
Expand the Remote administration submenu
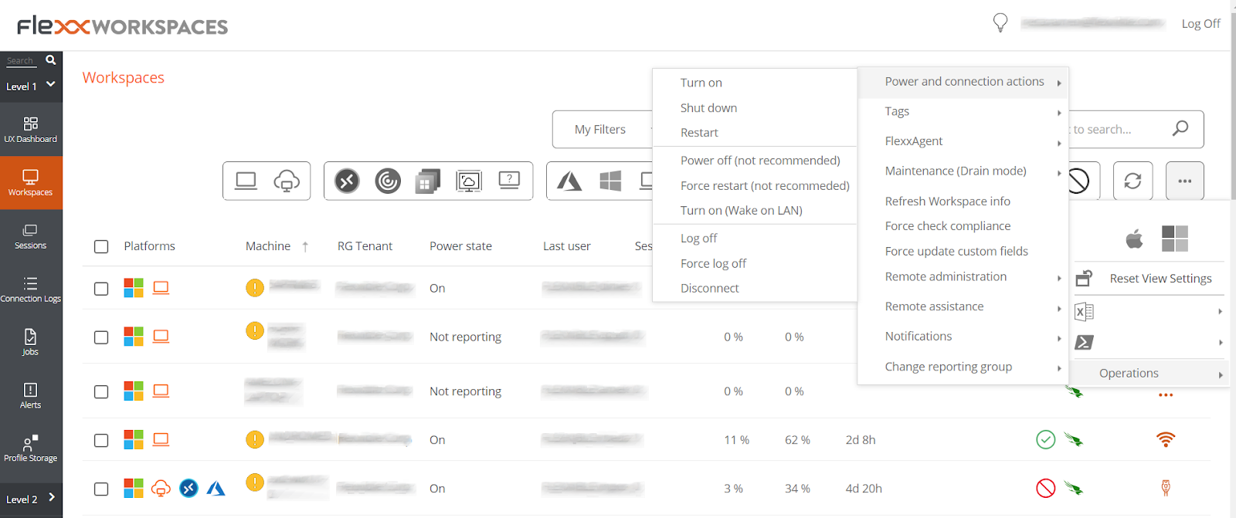pyautogui.click(x=963, y=277)
